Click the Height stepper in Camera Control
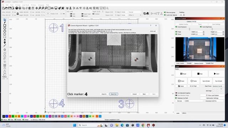228x128 pixels. [x=223, y=32]
